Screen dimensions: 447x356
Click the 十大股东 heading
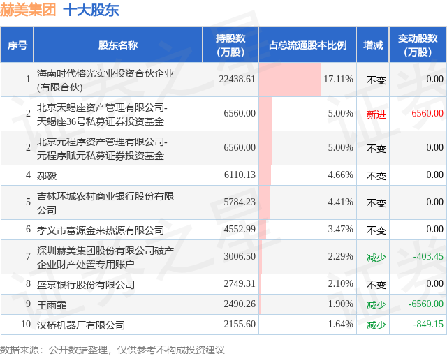tap(91, 10)
